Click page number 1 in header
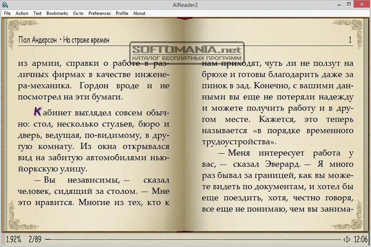 tap(350, 40)
